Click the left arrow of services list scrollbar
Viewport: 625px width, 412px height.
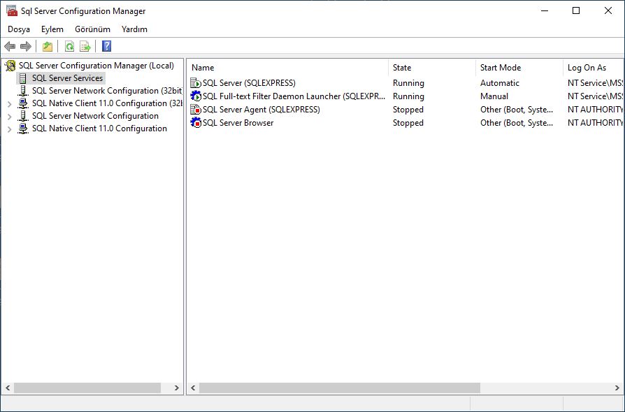point(194,388)
